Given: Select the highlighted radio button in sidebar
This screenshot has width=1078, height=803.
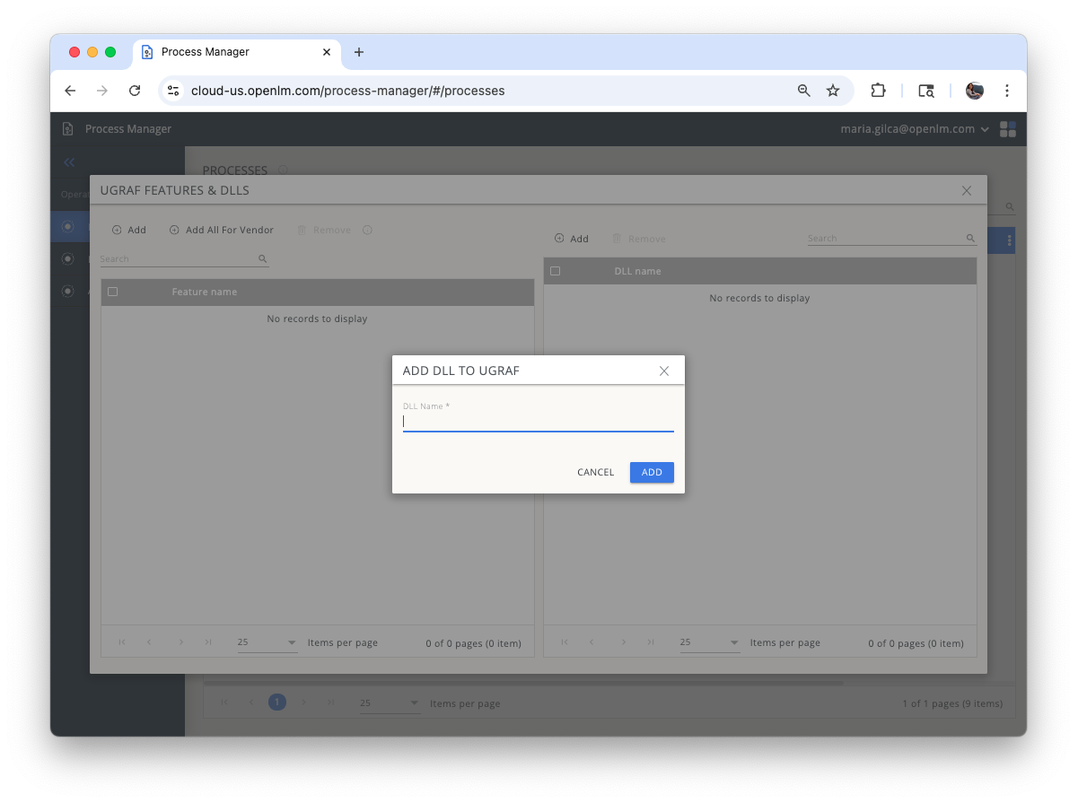Looking at the screenshot, I should pyautogui.click(x=68, y=226).
